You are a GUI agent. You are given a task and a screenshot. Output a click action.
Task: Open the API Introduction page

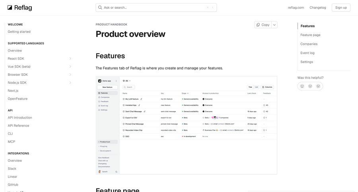[x=20, y=117]
